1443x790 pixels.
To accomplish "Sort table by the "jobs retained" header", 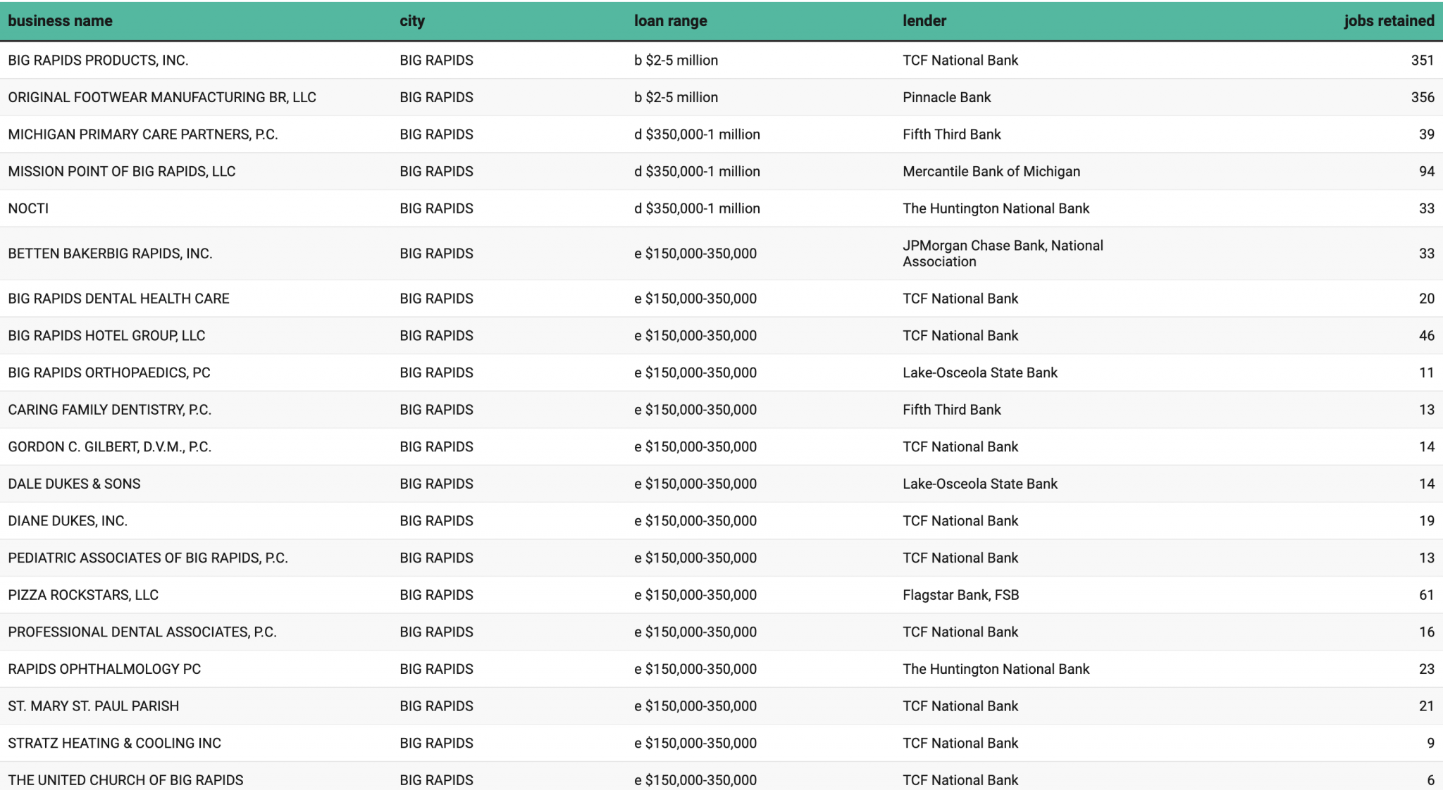I will pyautogui.click(x=1387, y=20).
